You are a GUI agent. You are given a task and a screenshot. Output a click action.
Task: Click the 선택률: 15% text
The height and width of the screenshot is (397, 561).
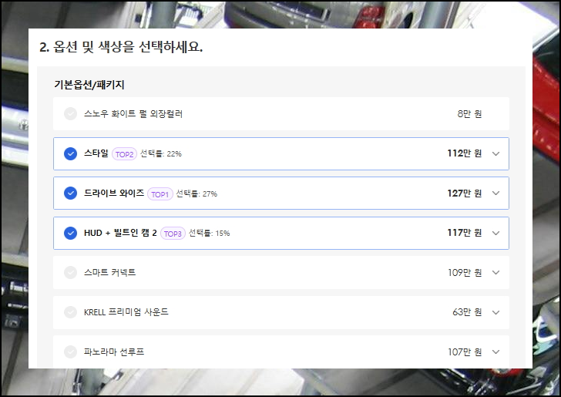210,233
